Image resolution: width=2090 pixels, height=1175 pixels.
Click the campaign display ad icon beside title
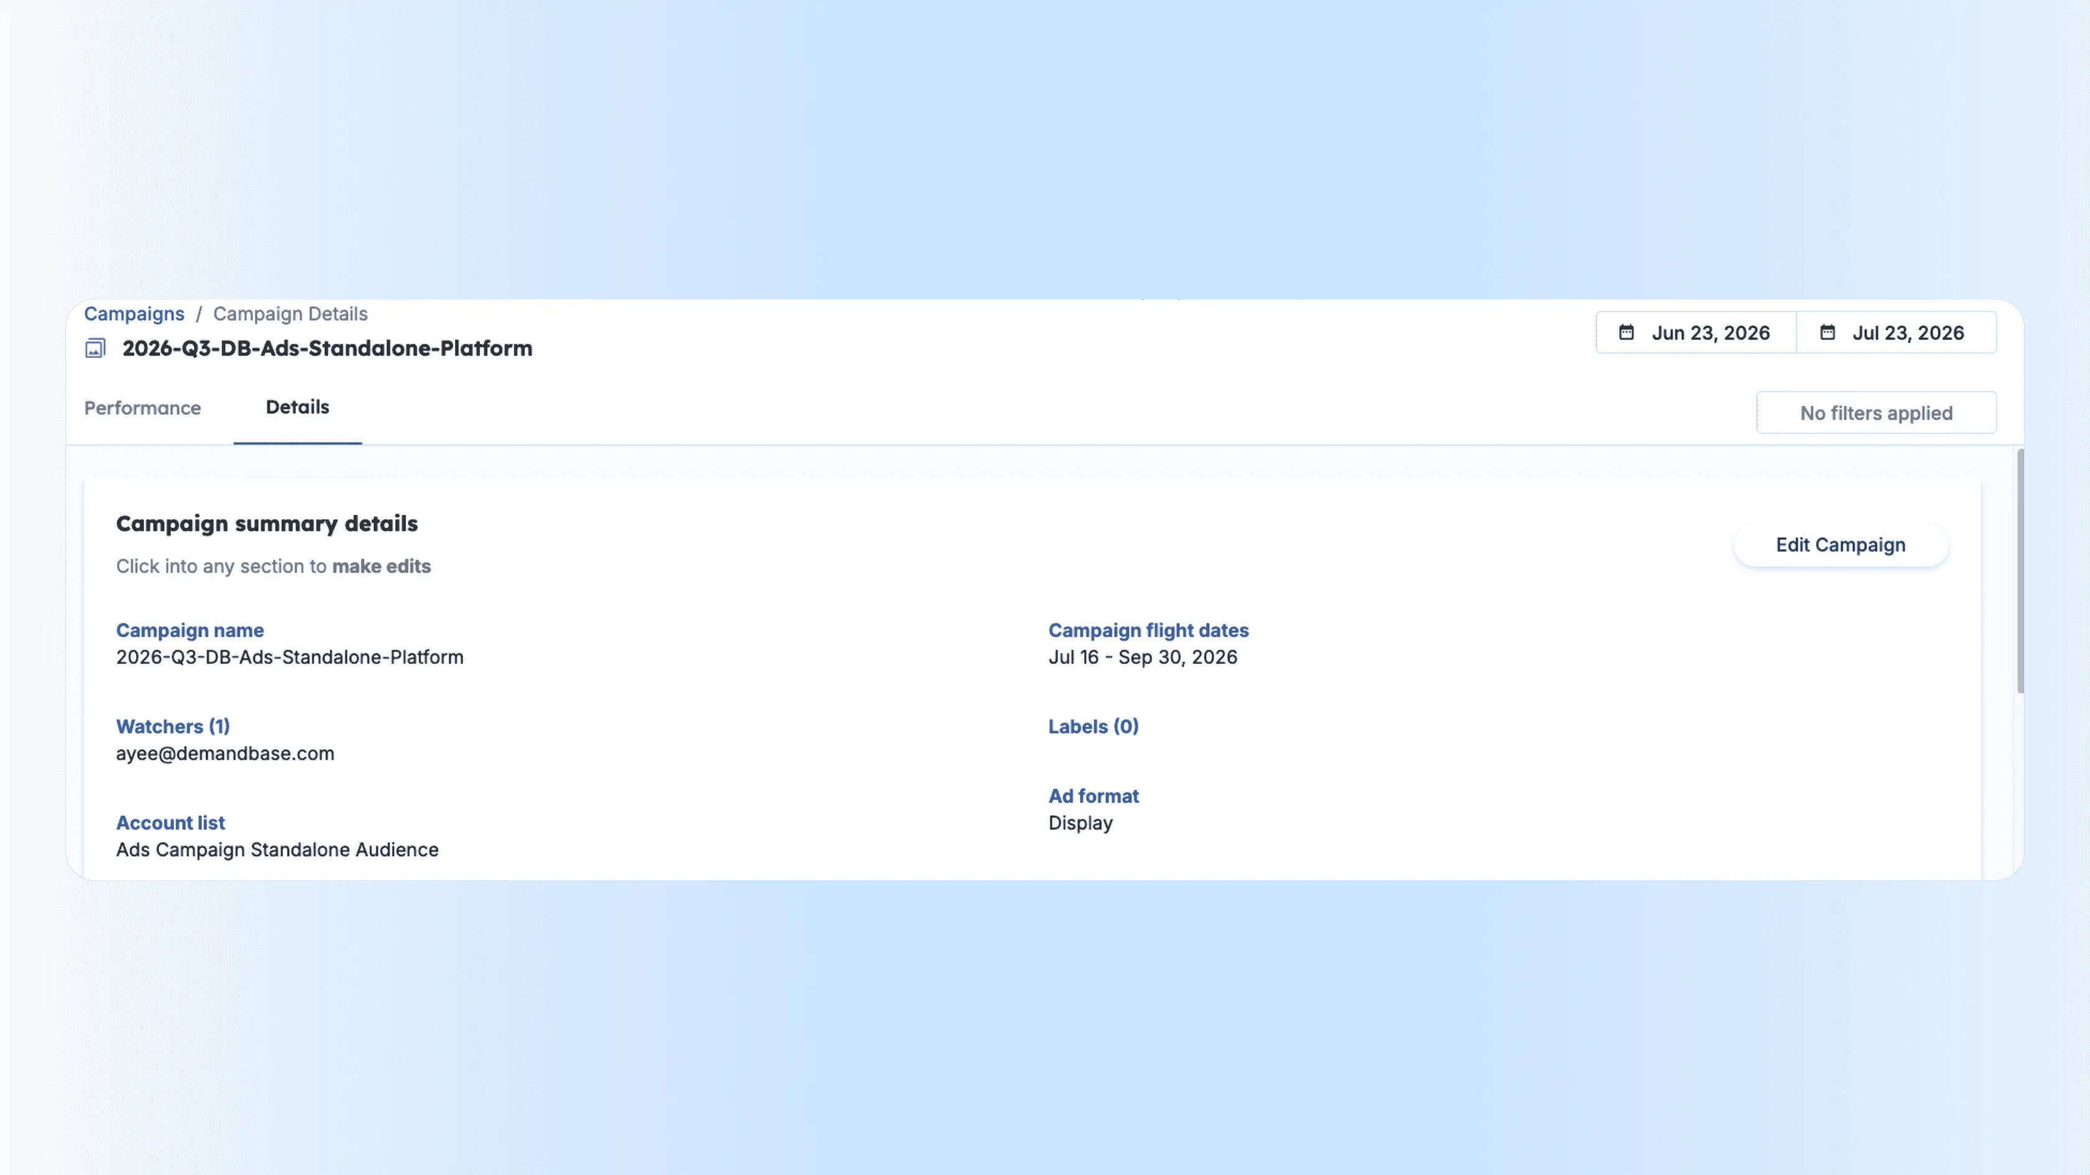pyautogui.click(x=96, y=349)
